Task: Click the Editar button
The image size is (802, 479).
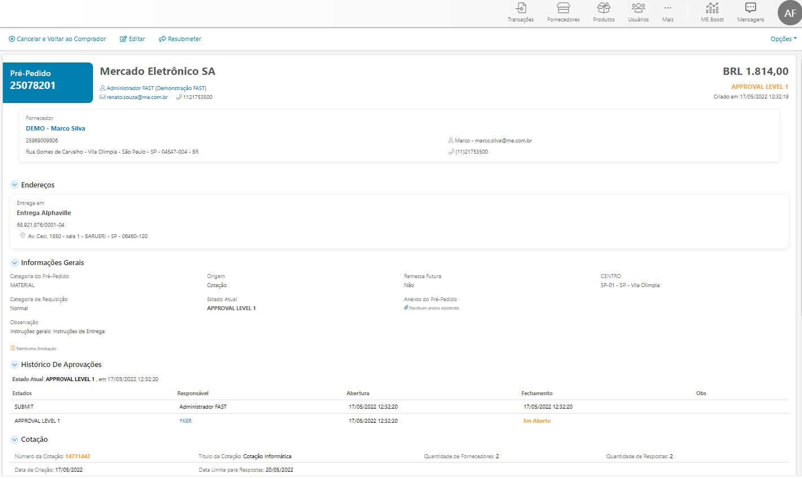Action: [x=132, y=39]
